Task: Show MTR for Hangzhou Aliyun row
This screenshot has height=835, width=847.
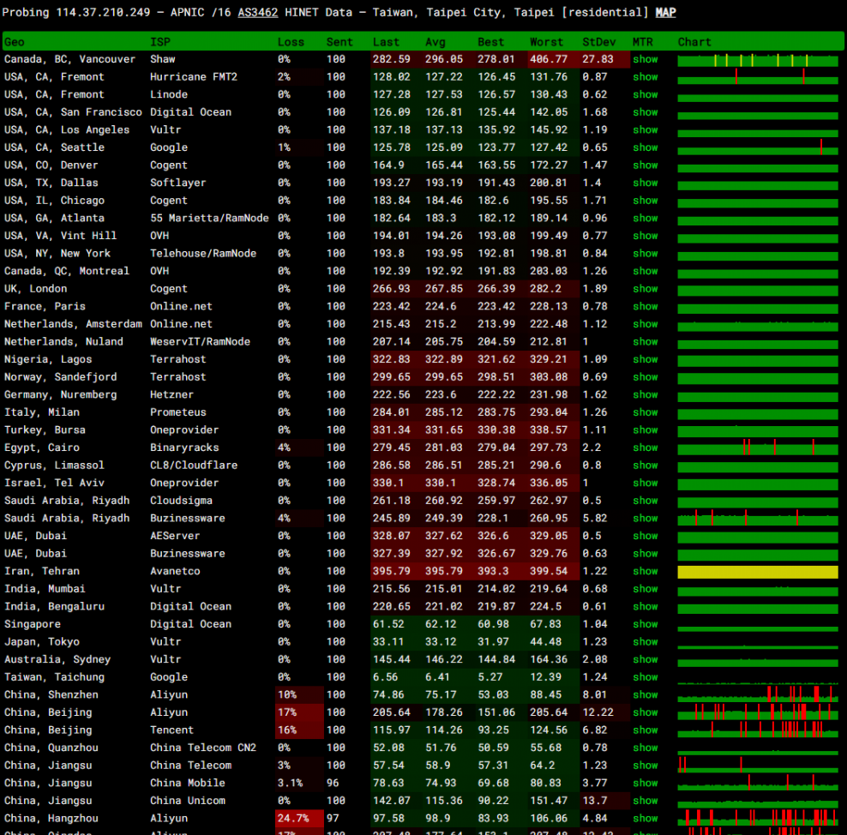Action: [x=645, y=819]
